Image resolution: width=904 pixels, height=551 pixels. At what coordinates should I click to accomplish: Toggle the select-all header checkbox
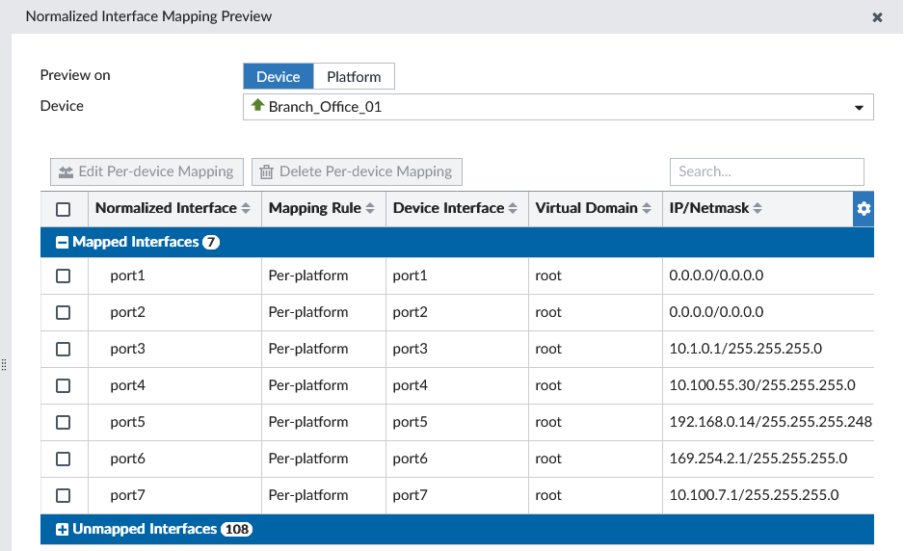click(x=64, y=209)
